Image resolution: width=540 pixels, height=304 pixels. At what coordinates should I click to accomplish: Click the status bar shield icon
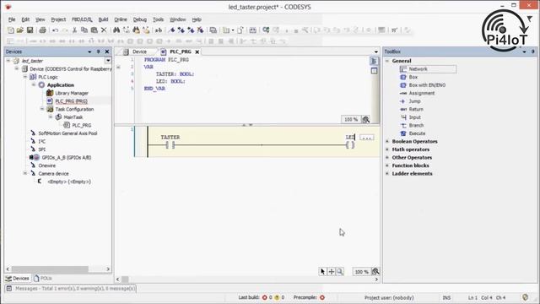click(x=525, y=297)
